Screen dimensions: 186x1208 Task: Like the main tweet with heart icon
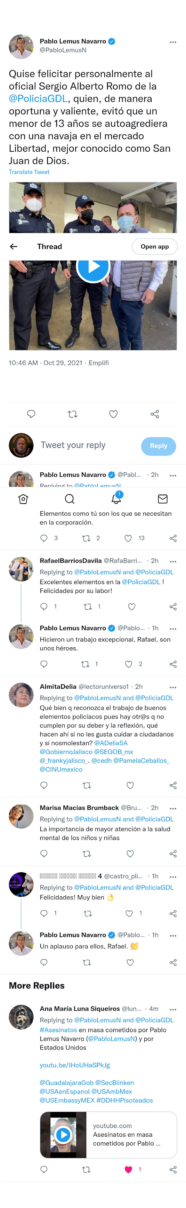pos(113,414)
